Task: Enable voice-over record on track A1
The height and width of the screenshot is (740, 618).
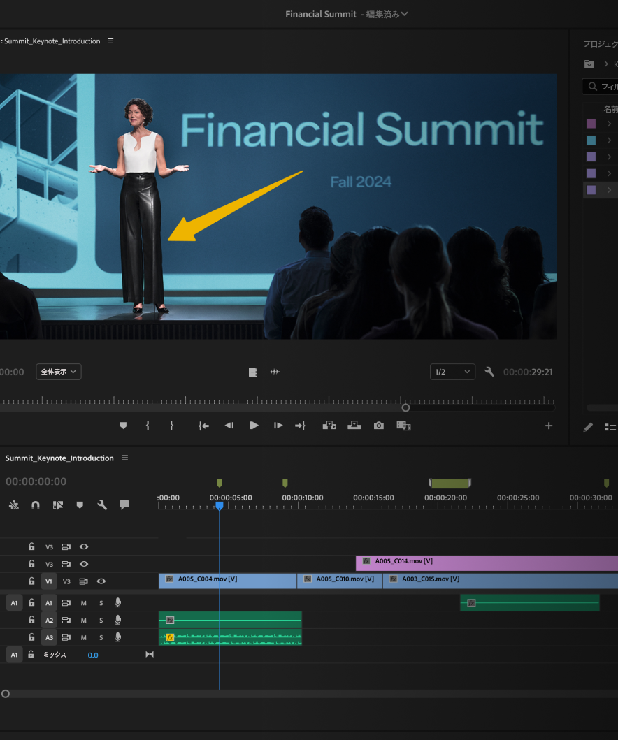Action: [118, 602]
